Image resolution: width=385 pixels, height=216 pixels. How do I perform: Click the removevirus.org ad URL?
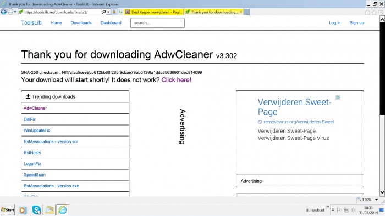pyautogui.click(x=299, y=122)
